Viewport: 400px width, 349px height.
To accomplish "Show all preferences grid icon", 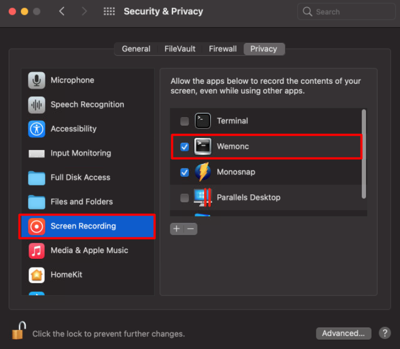I will [x=109, y=11].
